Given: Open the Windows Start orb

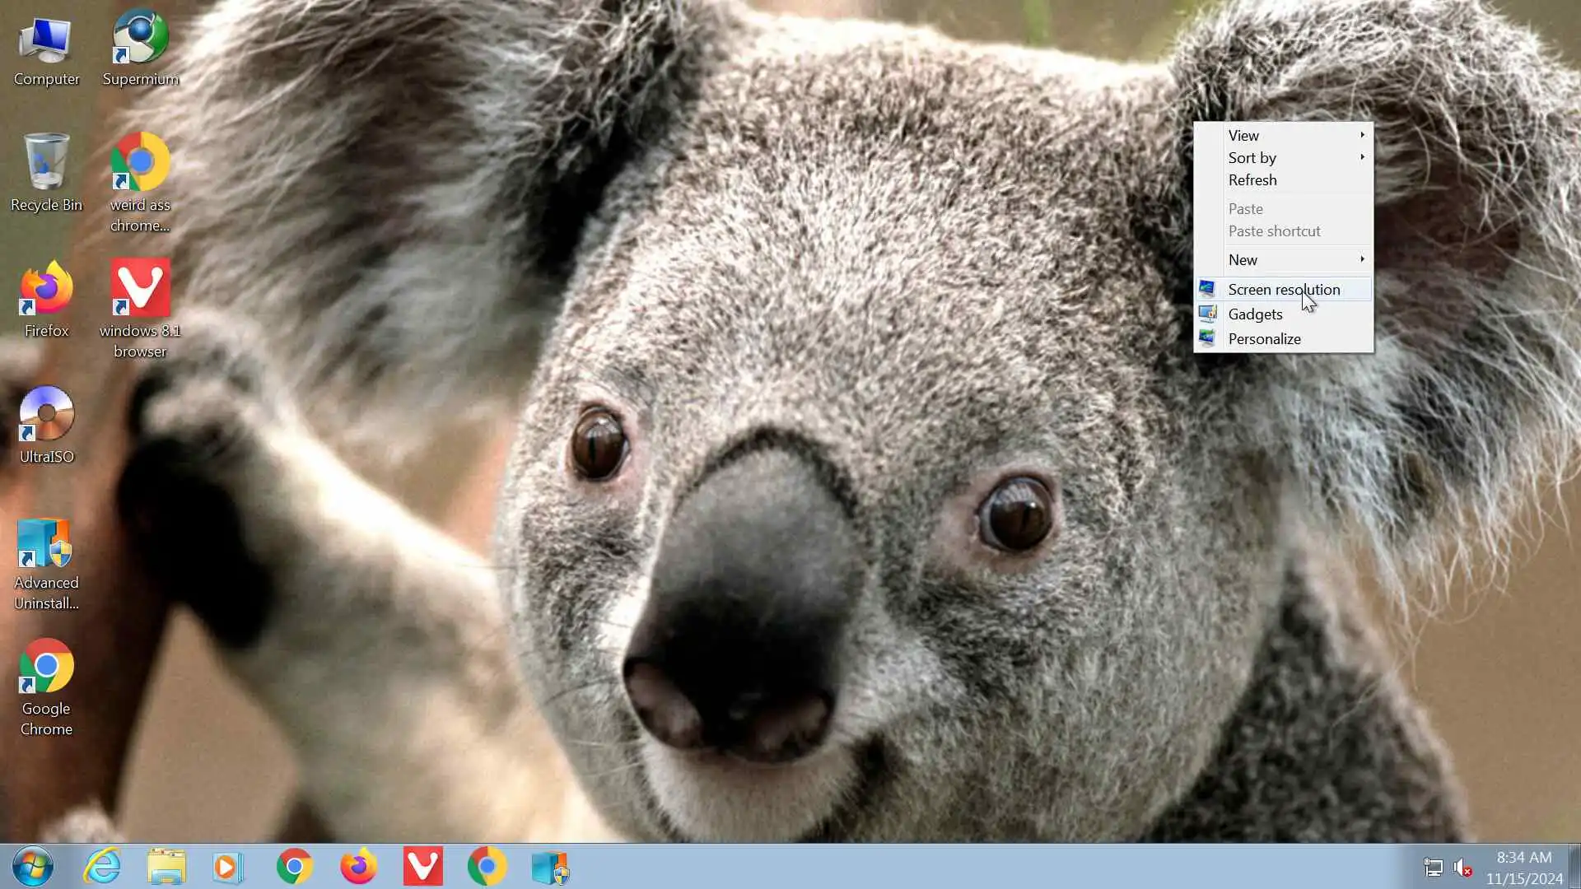Looking at the screenshot, I should pyautogui.click(x=33, y=866).
